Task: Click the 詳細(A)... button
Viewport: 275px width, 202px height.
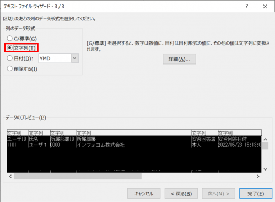Action: [x=179, y=59]
